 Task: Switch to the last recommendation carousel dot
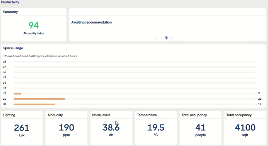pyautogui.click(x=171, y=38)
